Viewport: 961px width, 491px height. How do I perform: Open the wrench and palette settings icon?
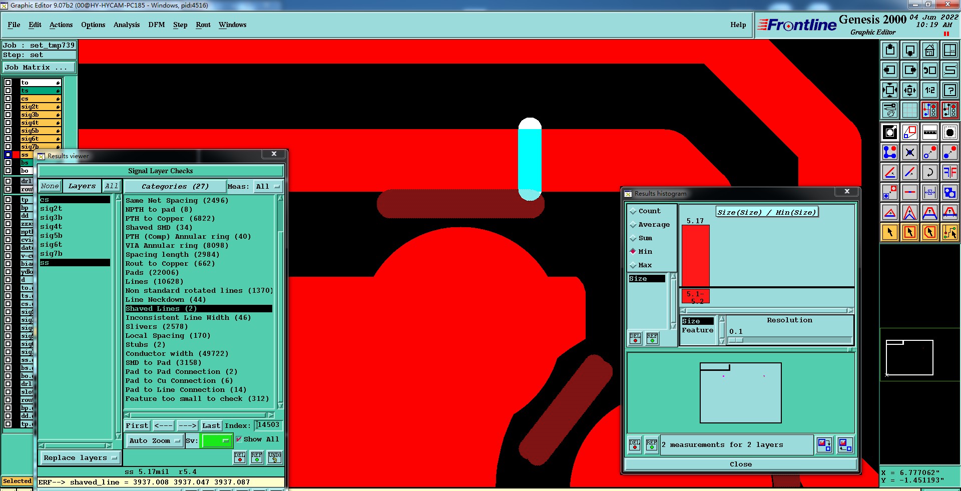tap(890, 110)
